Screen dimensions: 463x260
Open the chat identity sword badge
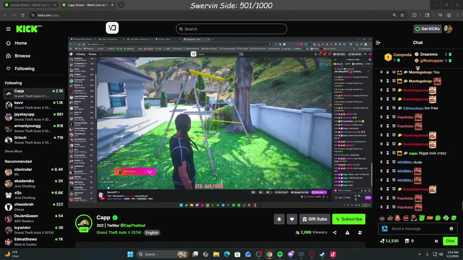click(x=385, y=229)
